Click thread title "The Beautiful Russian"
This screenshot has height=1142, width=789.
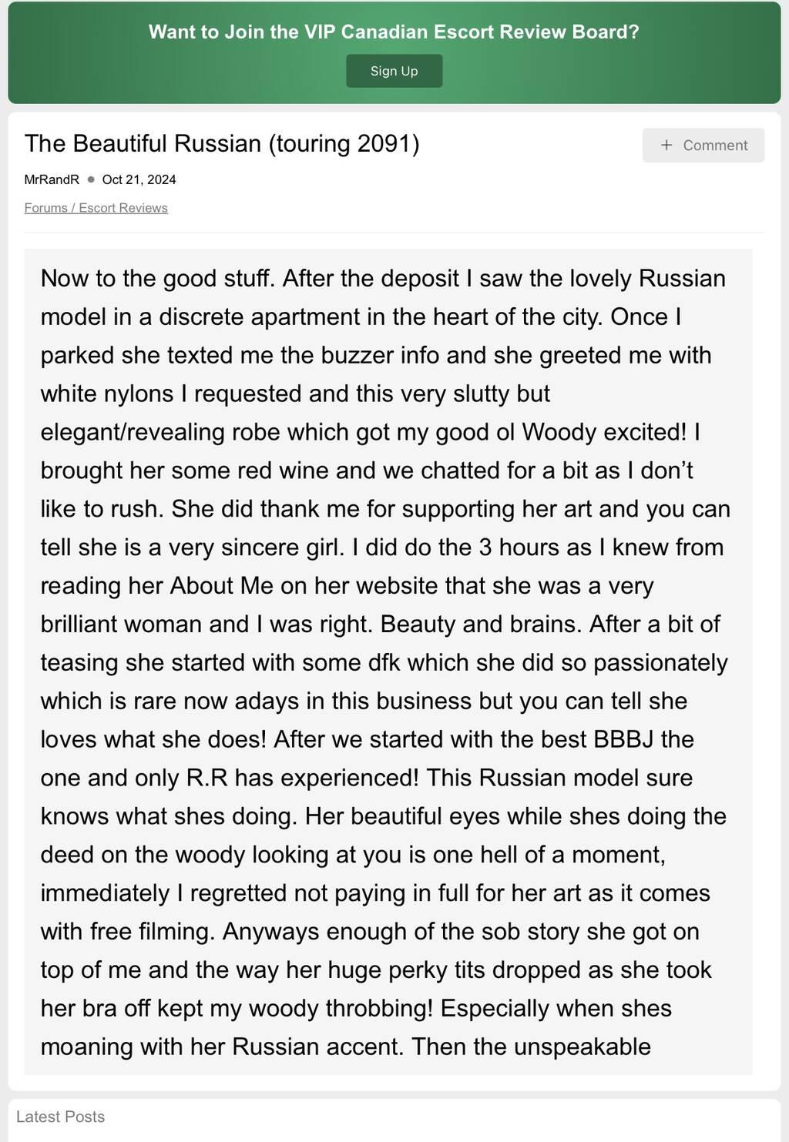pyautogui.click(x=143, y=144)
